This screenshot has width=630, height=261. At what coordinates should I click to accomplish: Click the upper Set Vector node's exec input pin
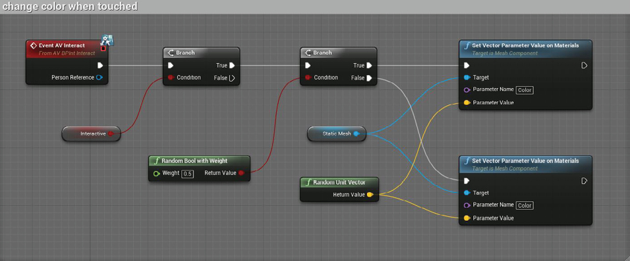pyautogui.click(x=467, y=65)
